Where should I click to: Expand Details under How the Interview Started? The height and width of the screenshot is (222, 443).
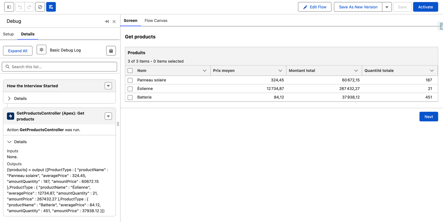pos(9,98)
